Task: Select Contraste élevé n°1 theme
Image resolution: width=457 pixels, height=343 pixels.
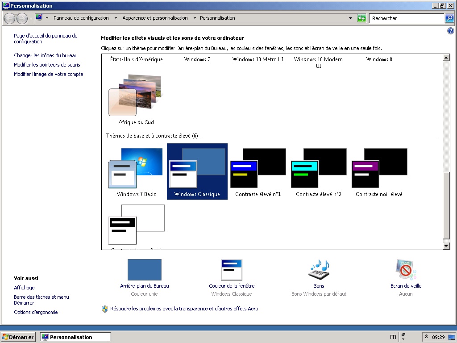Action: (x=258, y=171)
